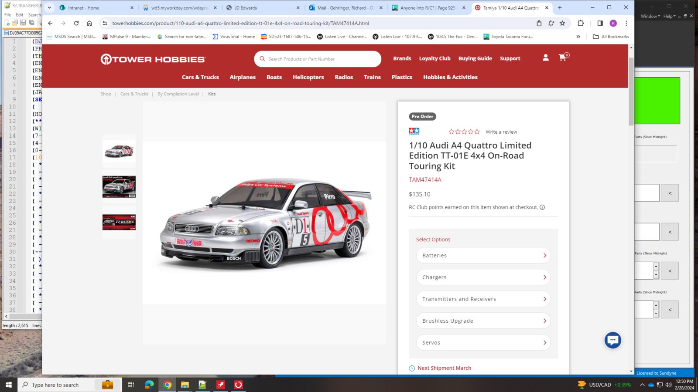Open the tab search dropdown

[49, 7]
